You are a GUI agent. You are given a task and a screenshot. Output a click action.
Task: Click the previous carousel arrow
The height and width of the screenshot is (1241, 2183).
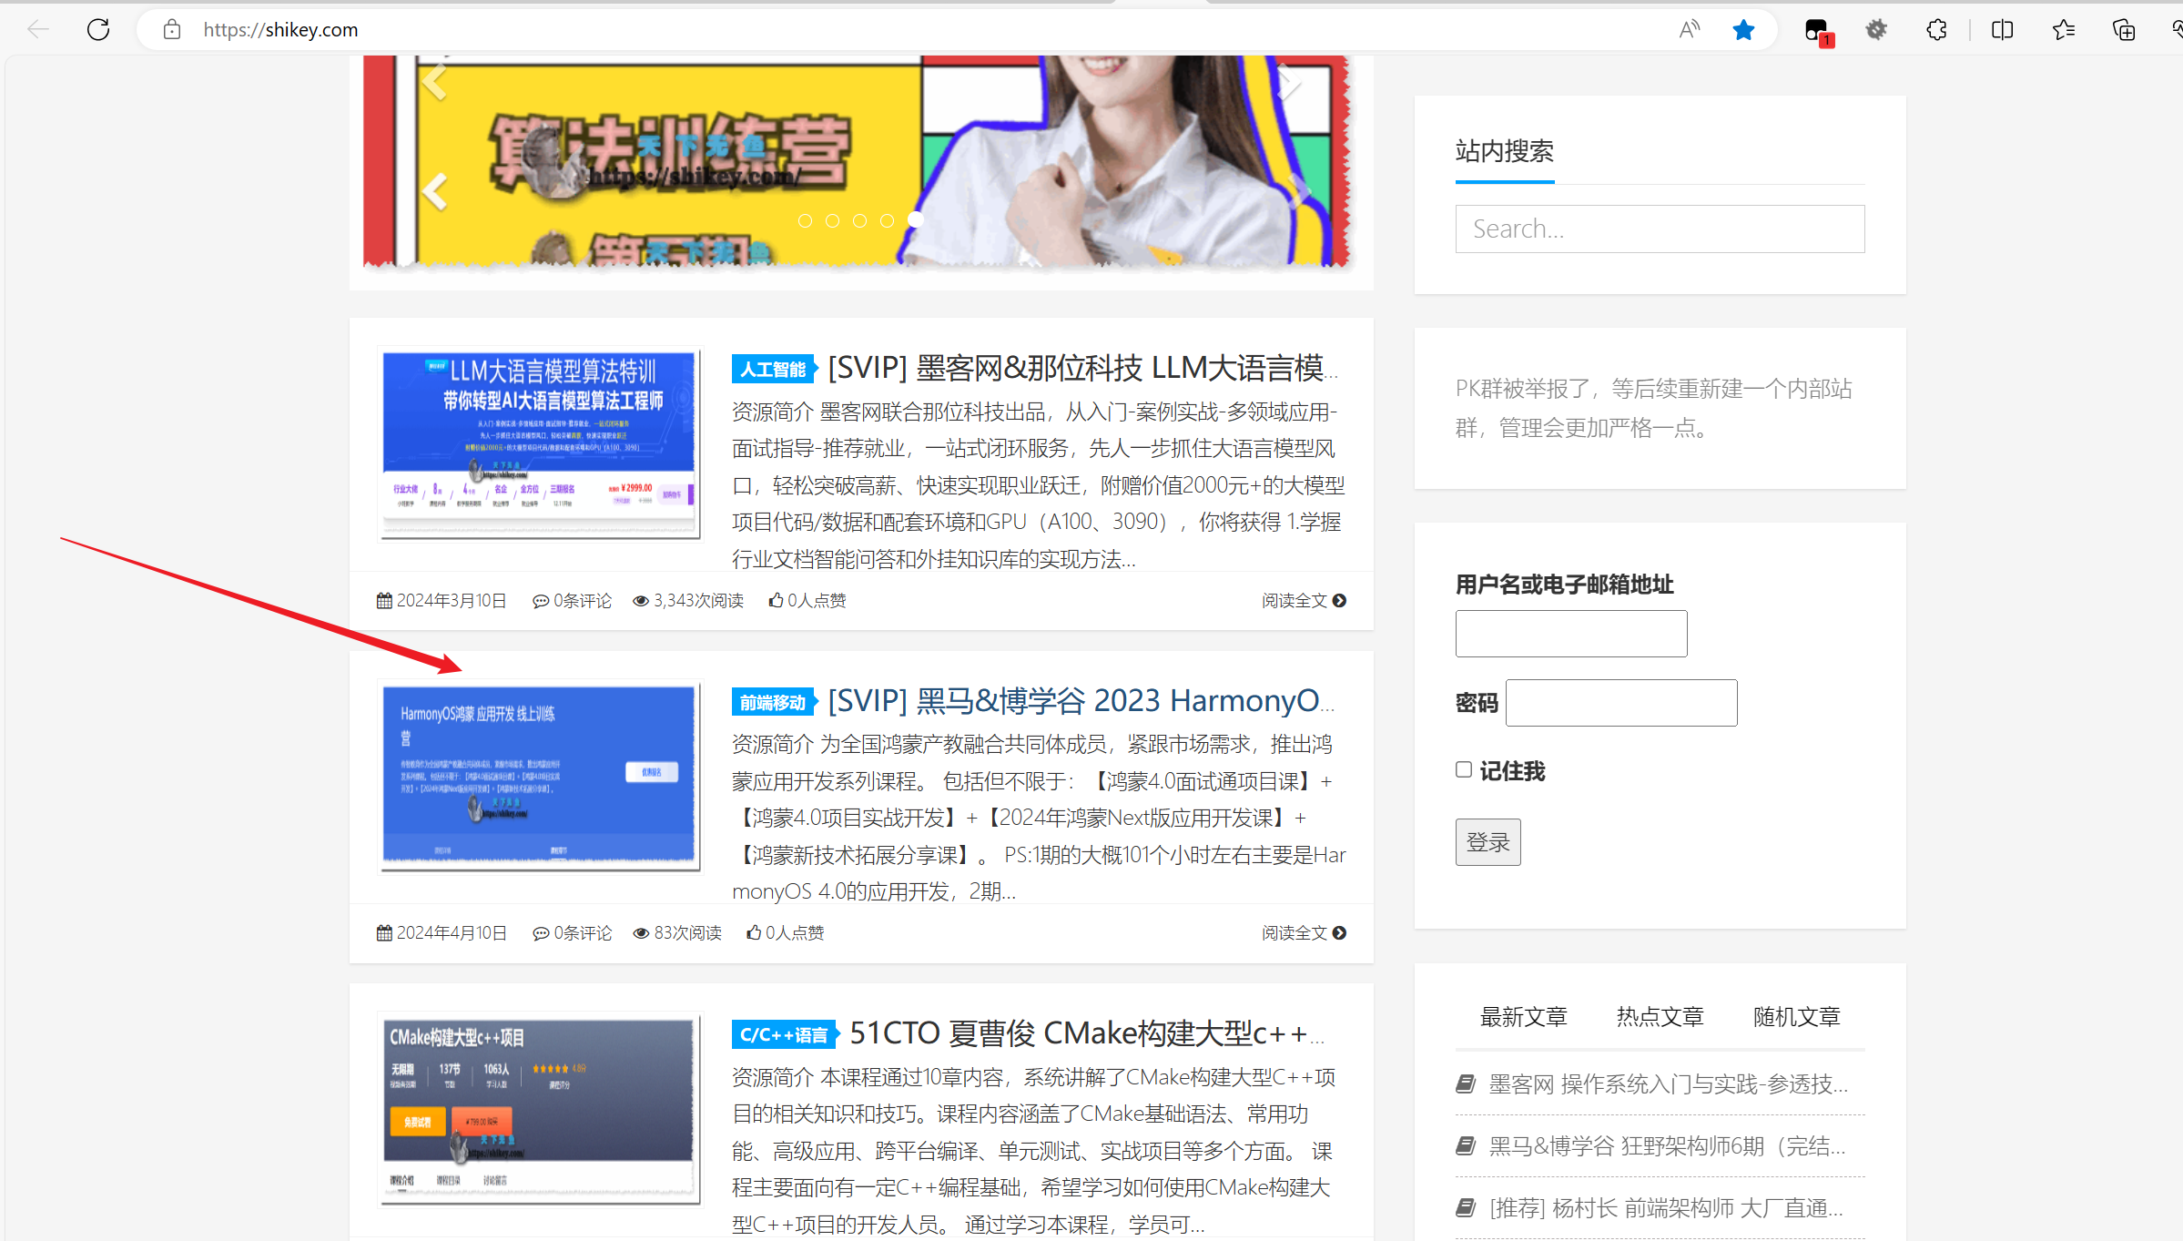tap(434, 191)
